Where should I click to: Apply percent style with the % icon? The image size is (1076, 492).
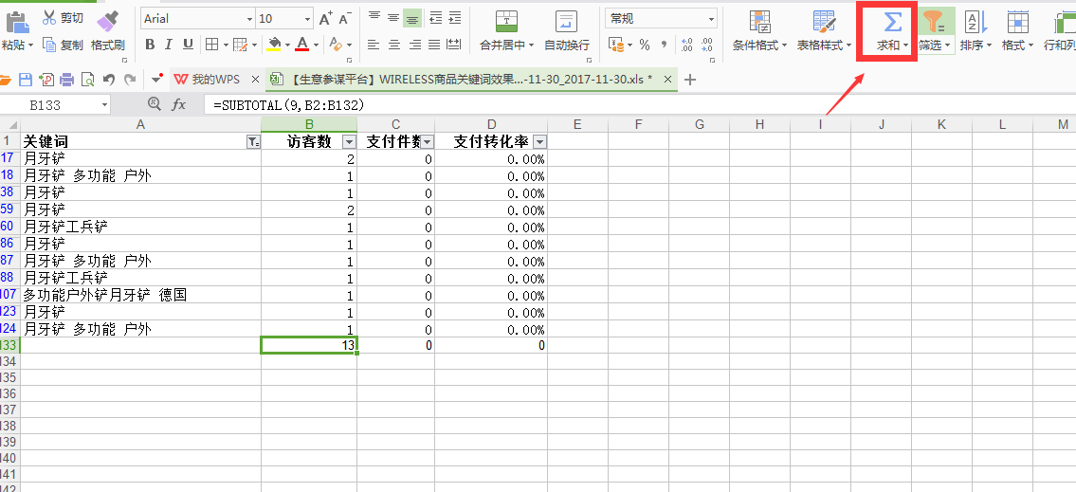[645, 45]
